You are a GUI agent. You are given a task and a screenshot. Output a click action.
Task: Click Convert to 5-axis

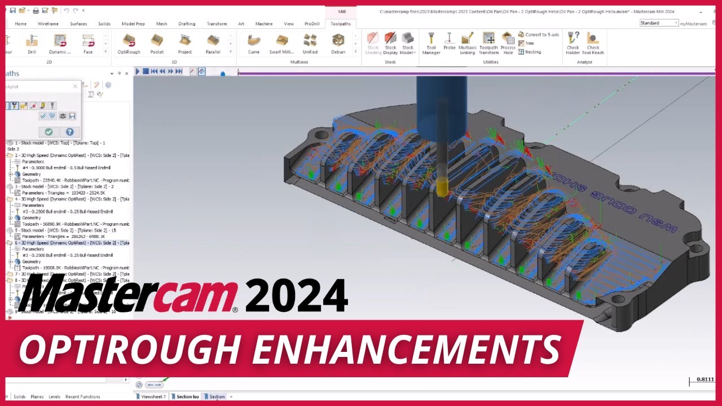(539, 35)
